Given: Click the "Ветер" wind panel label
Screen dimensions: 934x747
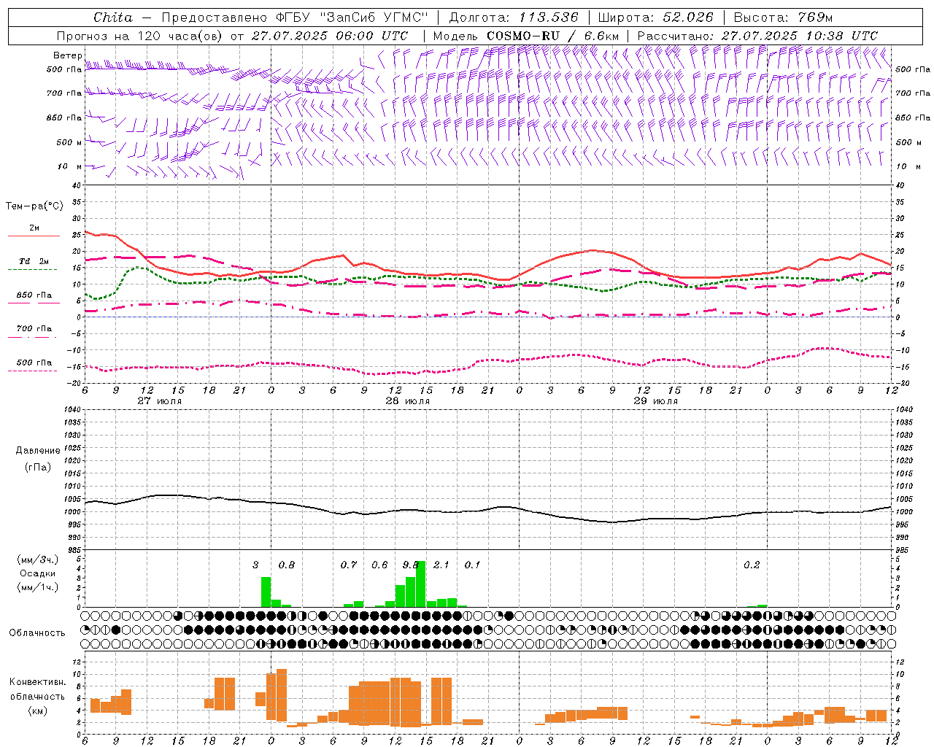Looking at the screenshot, I should (x=68, y=55).
